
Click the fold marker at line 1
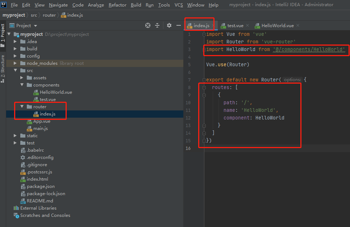coord(204,34)
